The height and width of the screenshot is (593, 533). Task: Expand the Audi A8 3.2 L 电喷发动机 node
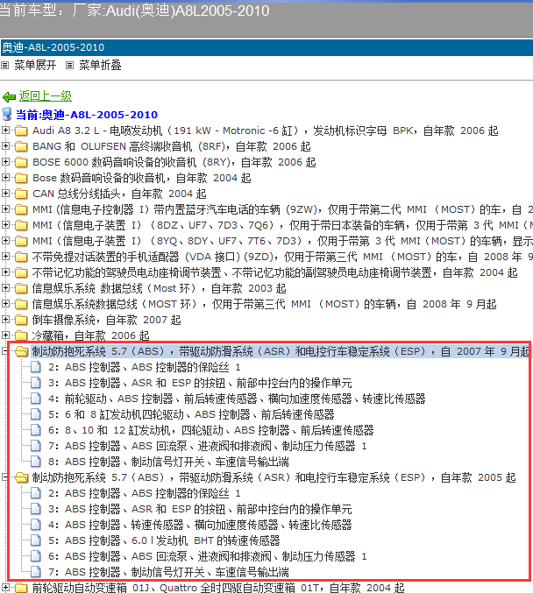5,131
